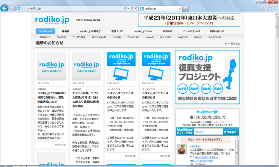This screenshot has width=279, height=167.
Task: Select the ラジオ日本 station link
Action: [x=165, y=37]
